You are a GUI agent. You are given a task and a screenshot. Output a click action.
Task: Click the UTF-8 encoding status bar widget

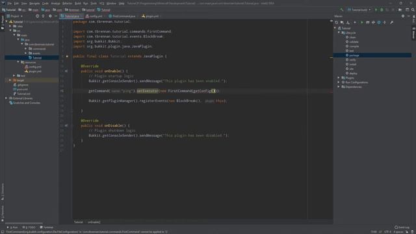point(387,232)
